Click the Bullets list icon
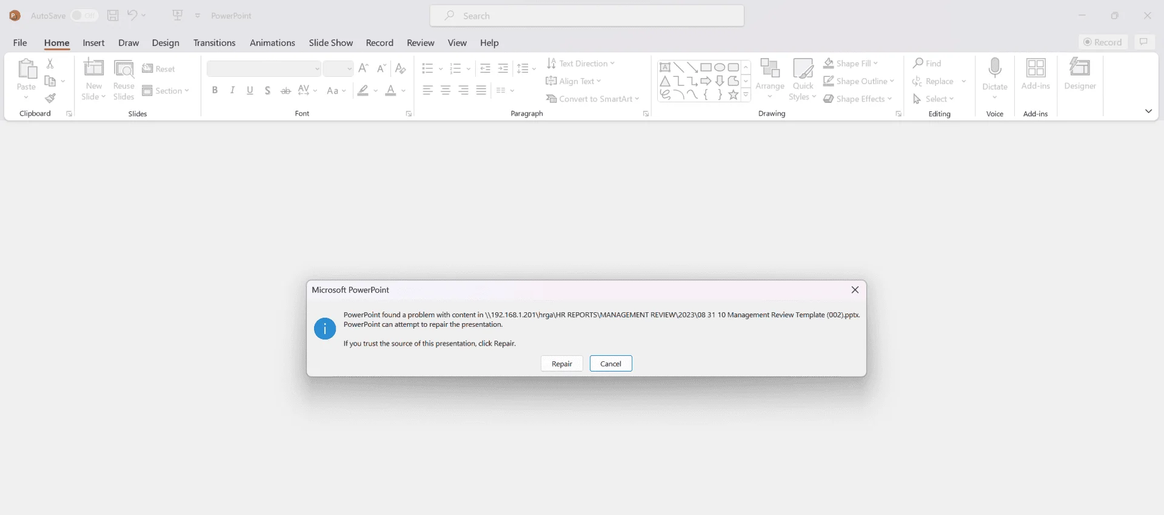 pyautogui.click(x=427, y=68)
